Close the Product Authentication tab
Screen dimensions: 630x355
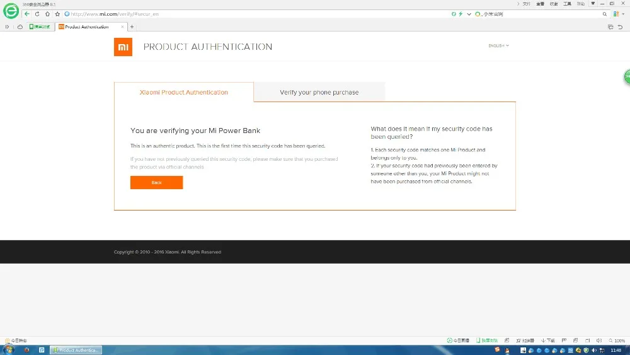tap(122, 26)
